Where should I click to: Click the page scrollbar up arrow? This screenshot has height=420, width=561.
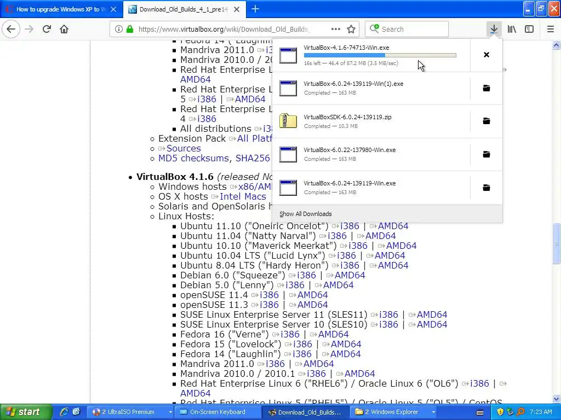click(x=557, y=45)
